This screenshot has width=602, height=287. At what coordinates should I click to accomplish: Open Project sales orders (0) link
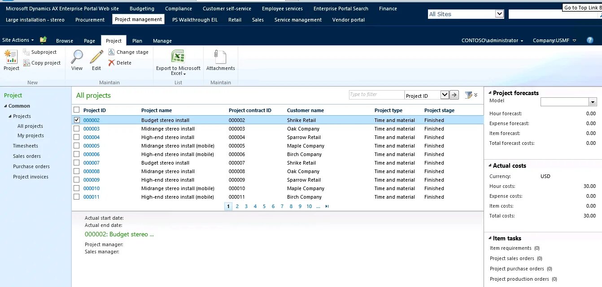516,258
